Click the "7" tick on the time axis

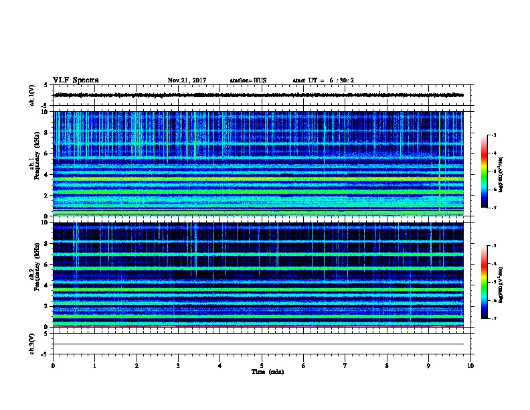[345, 366]
